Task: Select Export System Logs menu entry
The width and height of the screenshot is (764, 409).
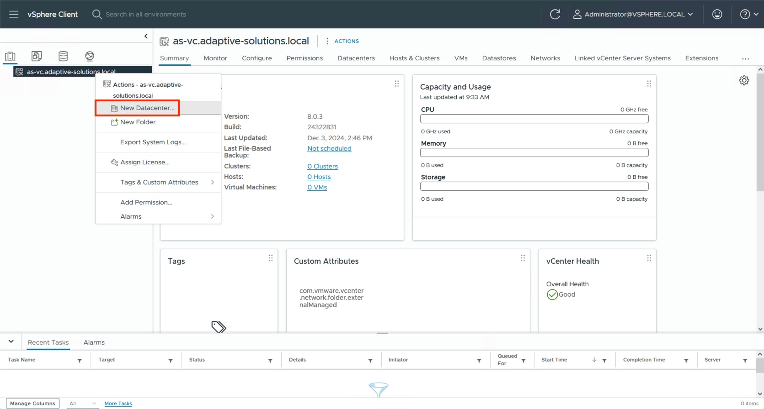Action: tap(158, 142)
